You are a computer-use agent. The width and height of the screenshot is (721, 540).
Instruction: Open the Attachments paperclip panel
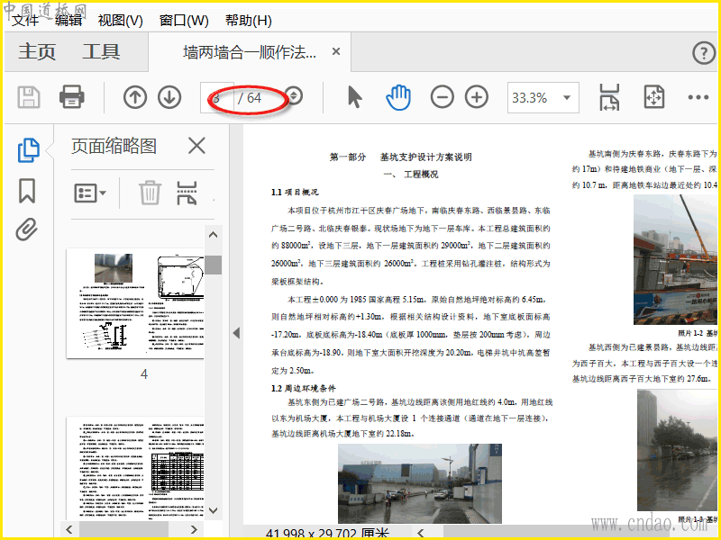27,229
